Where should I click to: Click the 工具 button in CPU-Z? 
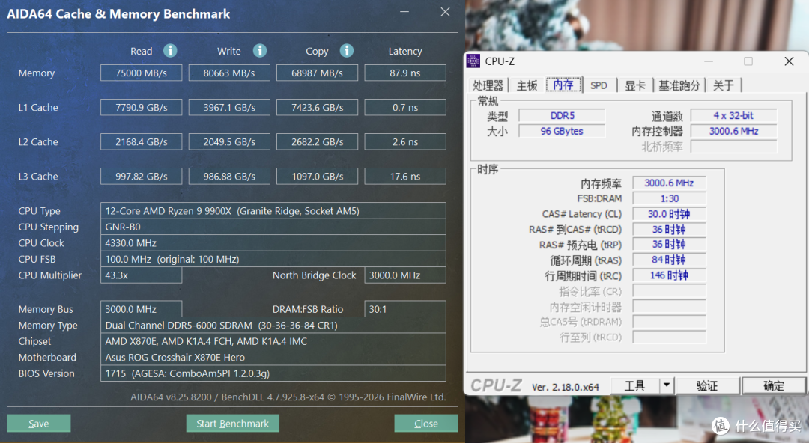635,385
